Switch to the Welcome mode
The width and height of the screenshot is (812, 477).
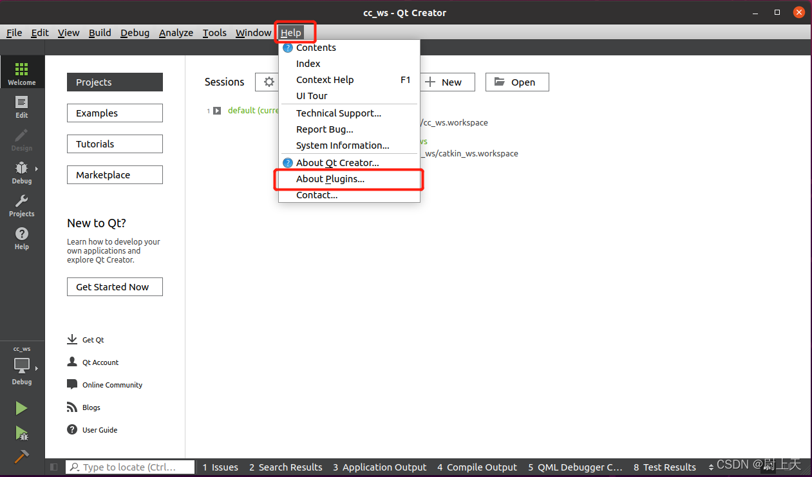click(x=22, y=71)
